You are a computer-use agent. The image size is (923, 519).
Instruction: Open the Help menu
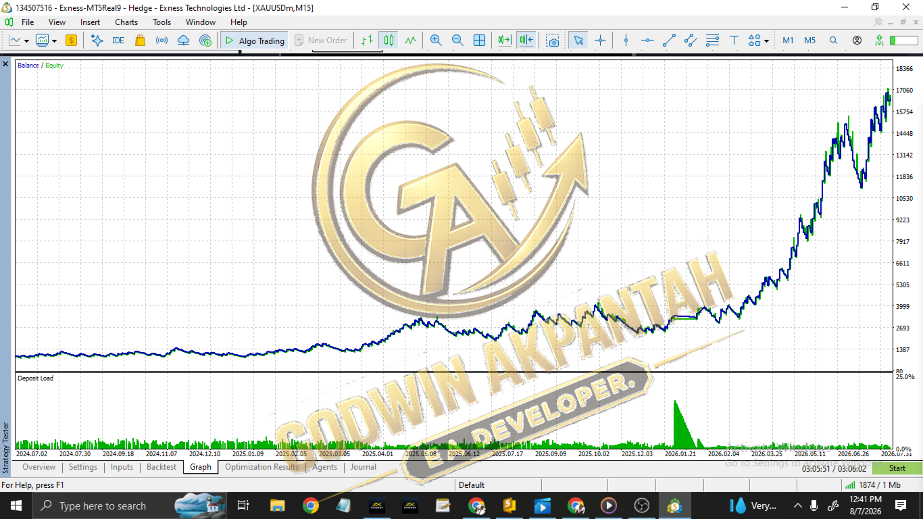[239, 22]
